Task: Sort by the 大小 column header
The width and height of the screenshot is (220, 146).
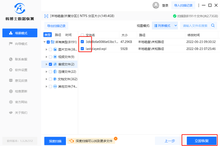Action: 124,35
